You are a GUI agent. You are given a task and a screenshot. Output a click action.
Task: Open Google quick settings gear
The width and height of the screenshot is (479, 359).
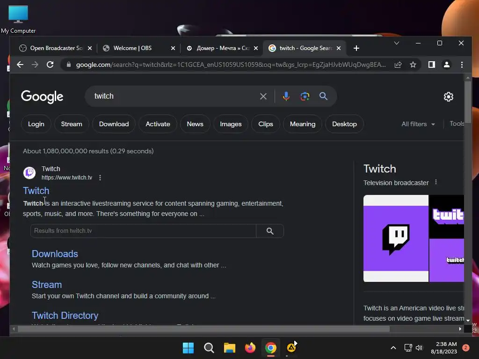click(449, 97)
